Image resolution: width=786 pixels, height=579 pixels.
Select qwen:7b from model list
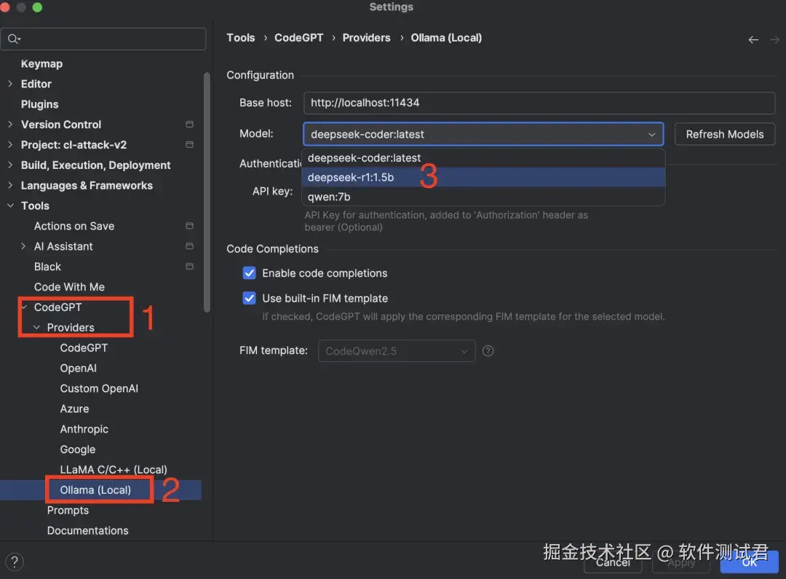483,197
